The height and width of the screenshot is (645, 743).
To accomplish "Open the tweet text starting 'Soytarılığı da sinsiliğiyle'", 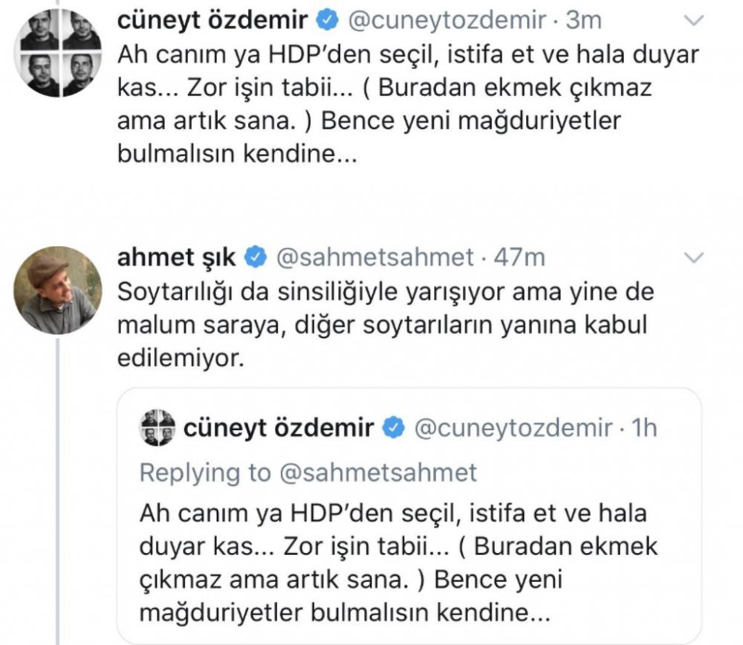I will [385, 325].
